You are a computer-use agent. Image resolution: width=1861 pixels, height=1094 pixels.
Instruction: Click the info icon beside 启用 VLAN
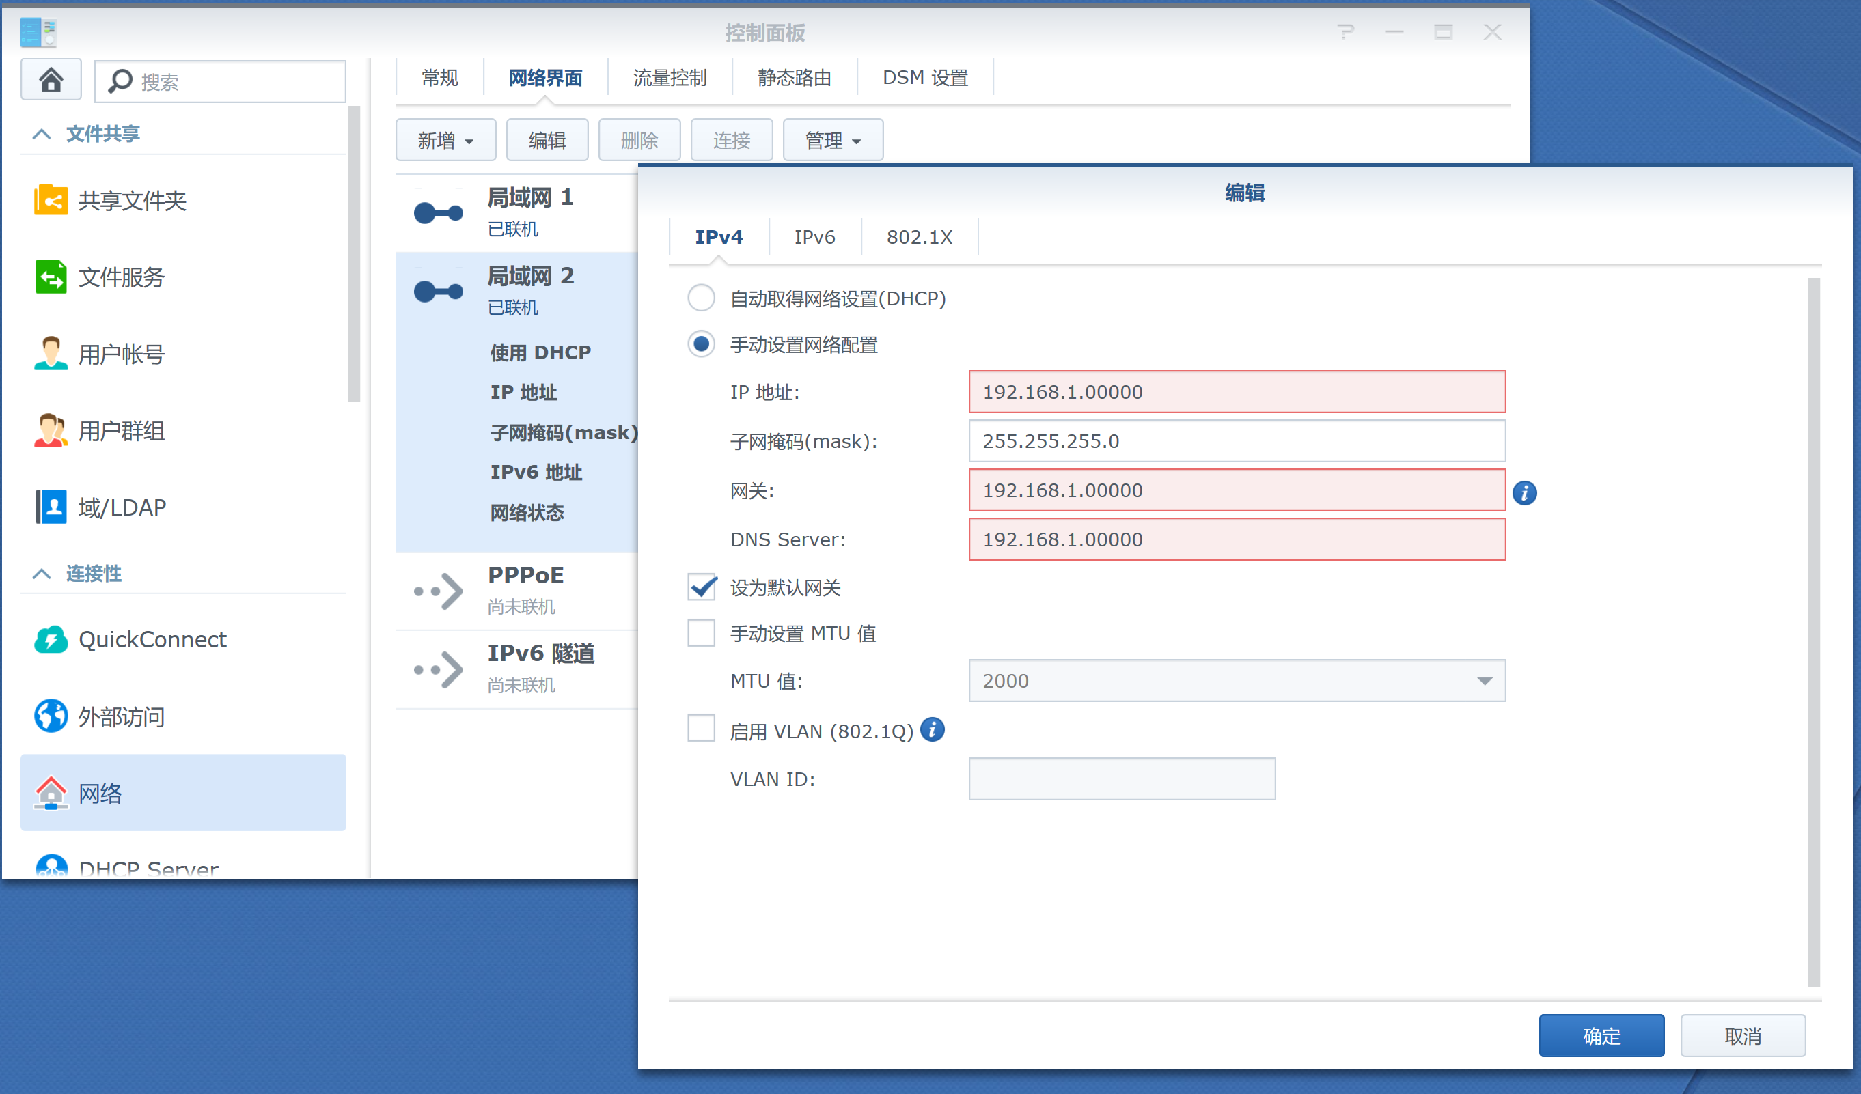point(933,729)
